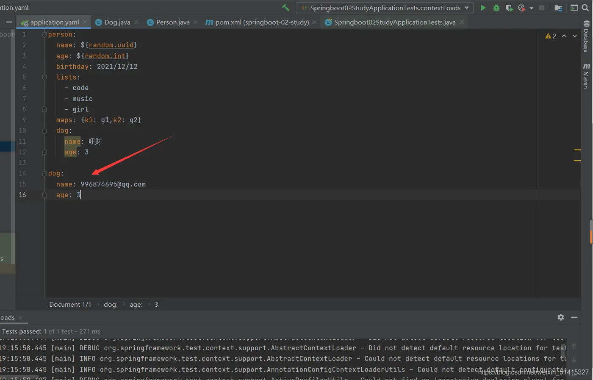
Task: Go to next highlighted problem arrow
Action: 574,36
